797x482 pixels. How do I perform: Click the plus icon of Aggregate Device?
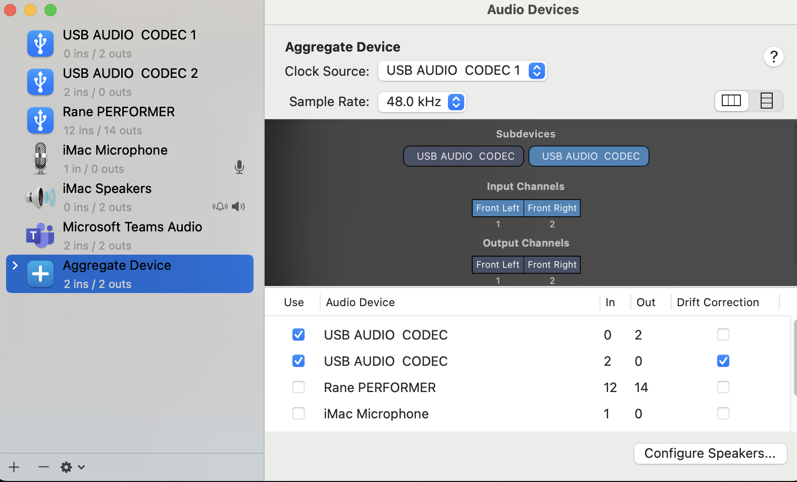[x=40, y=274]
